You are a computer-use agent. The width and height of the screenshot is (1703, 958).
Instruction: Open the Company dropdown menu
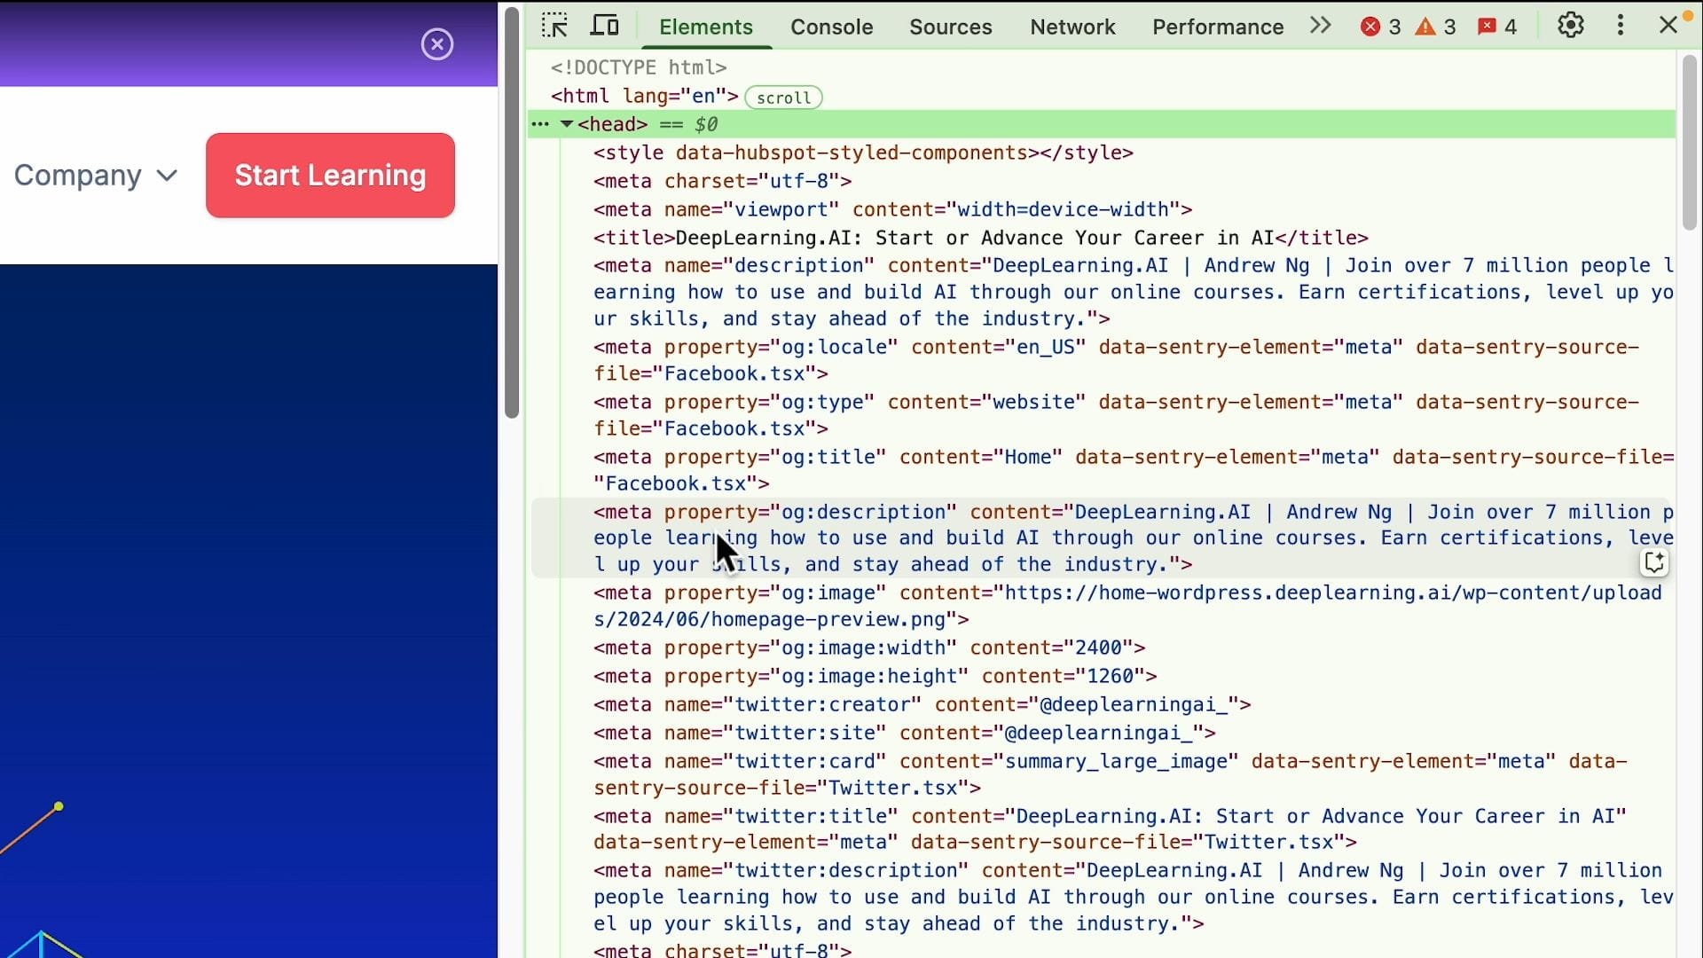[96, 176]
